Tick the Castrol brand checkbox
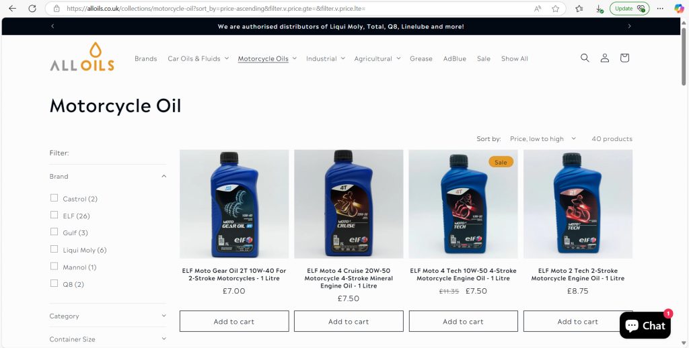Image resolution: width=689 pixels, height=348 pixels. pos(54,198)
